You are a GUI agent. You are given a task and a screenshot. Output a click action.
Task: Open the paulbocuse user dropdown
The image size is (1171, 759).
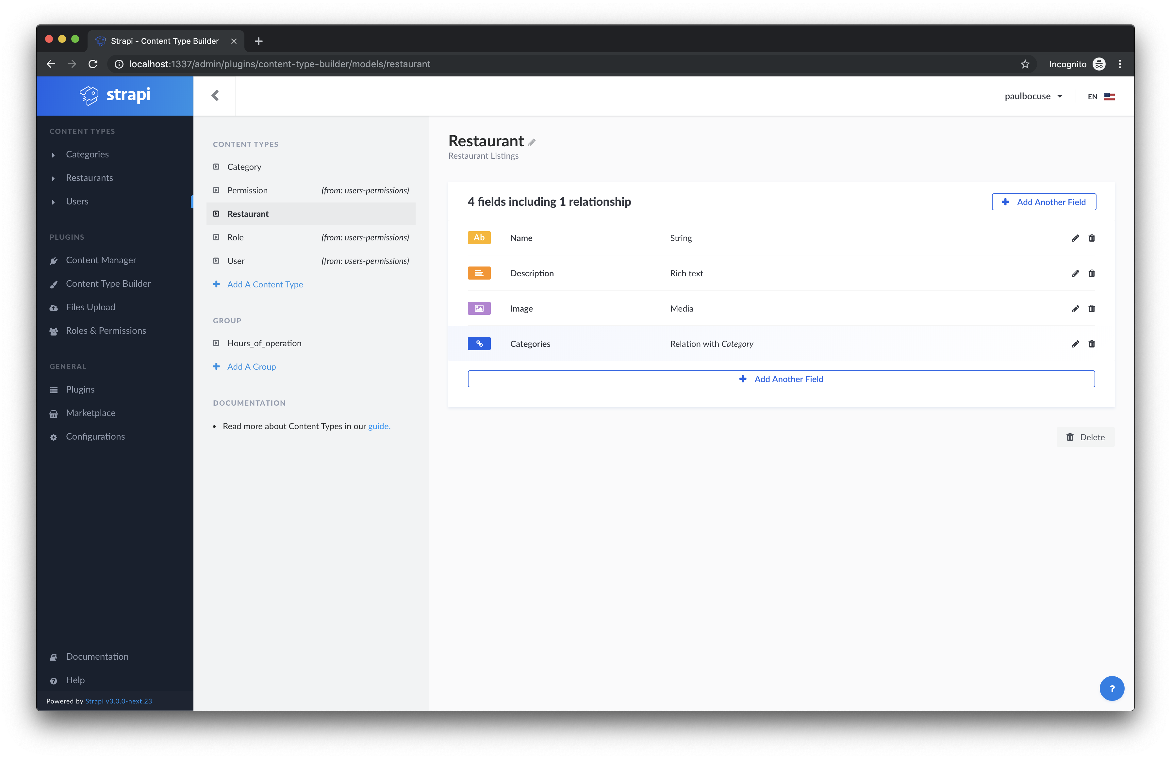coord(1033,96)
